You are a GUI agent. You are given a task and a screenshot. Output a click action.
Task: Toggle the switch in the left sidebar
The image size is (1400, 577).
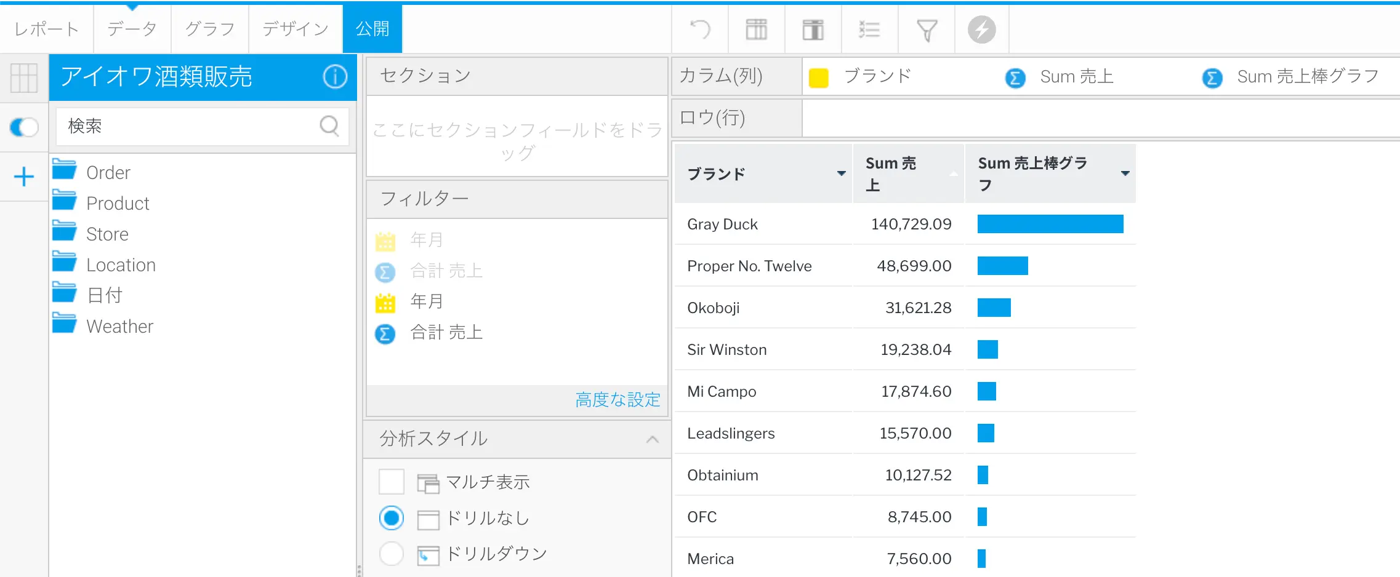[x=24, y=127]
